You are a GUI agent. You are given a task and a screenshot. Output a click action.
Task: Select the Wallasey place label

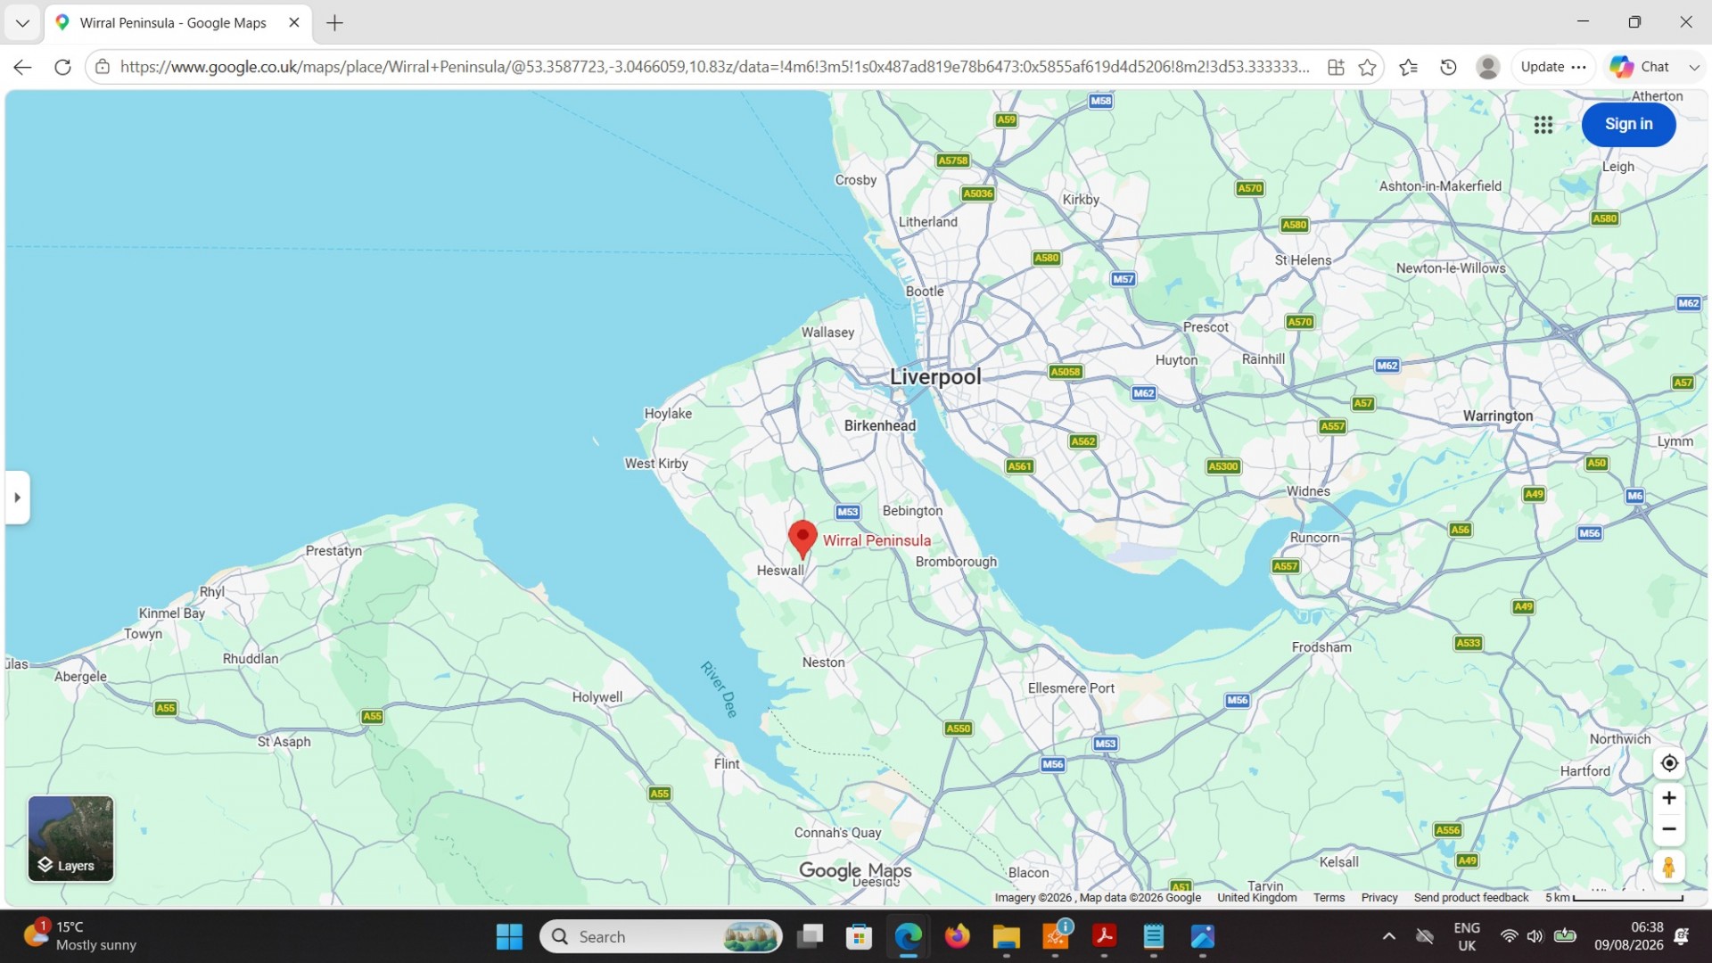point(827,333)
